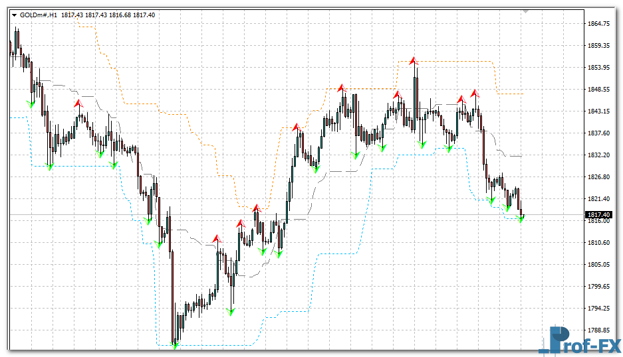Click the 1864.75 price scale label
Viewport: 623px width, 357px height.
[598, 24]
